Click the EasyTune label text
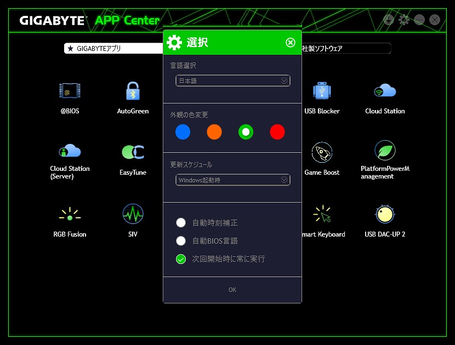This screenshot has height=345, width=455. [133, 173]
